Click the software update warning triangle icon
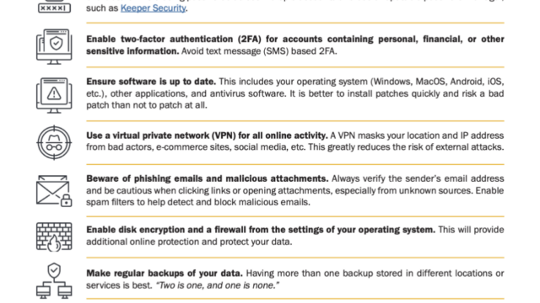The width and height of the screenshot is (540, 303). coord(54,95)
